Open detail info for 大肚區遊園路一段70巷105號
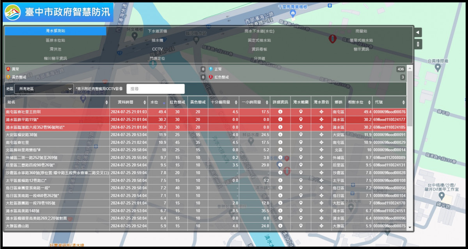The image size is (468, 249). point(280,203)
